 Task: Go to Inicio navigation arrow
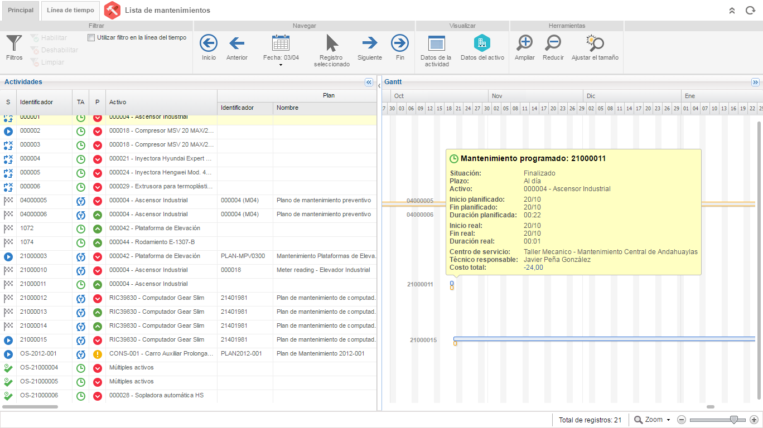(x=209, y=43)
